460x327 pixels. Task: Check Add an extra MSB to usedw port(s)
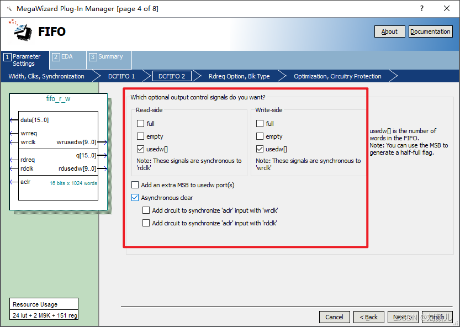(x=135, y=185)
